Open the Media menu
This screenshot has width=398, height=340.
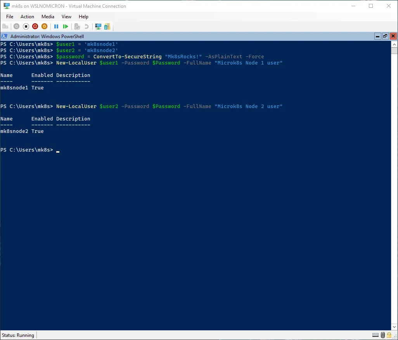[x=48, y=17]
